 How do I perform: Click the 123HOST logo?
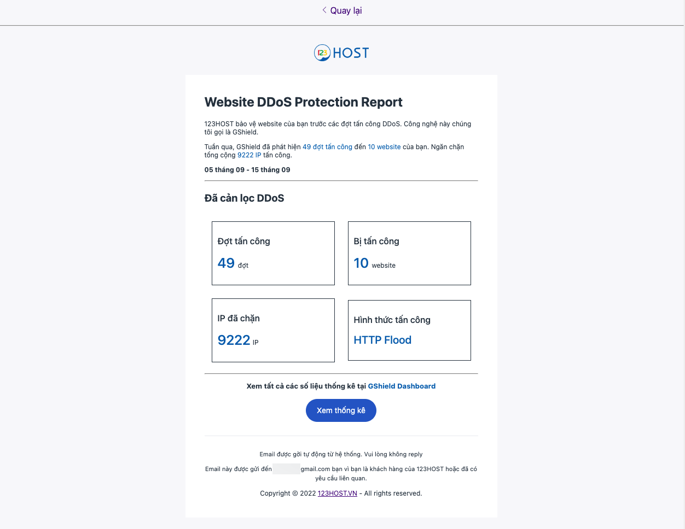[341, 52]
